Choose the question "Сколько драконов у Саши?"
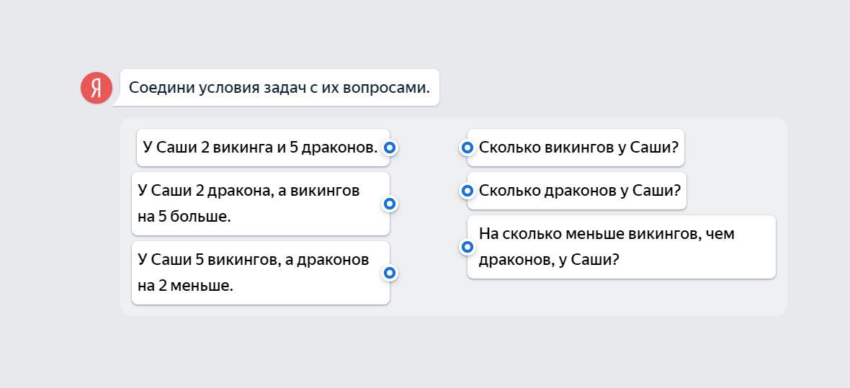850x388 pixels. click(x=579, y=191)
